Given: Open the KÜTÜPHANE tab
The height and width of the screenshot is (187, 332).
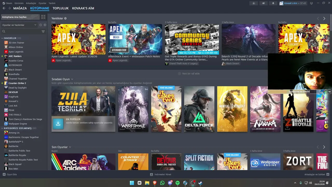Looking at the screenshot, I should click(40, 8).
